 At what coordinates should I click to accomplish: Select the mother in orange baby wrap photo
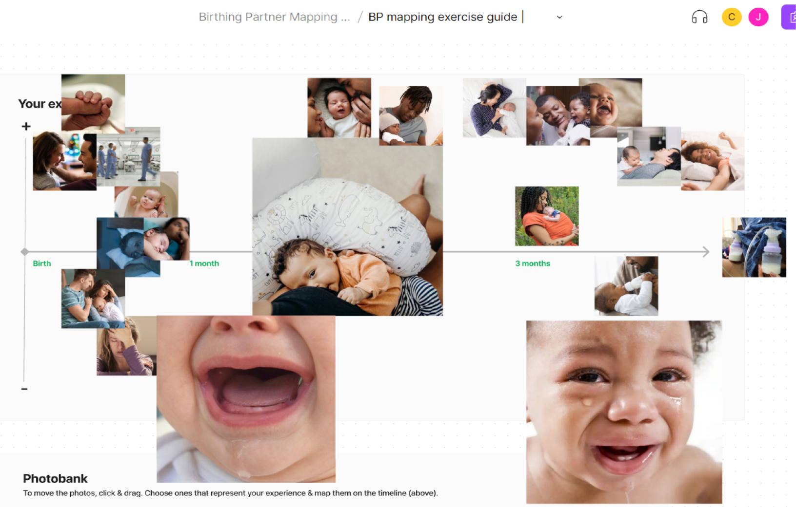pos(547,216)
